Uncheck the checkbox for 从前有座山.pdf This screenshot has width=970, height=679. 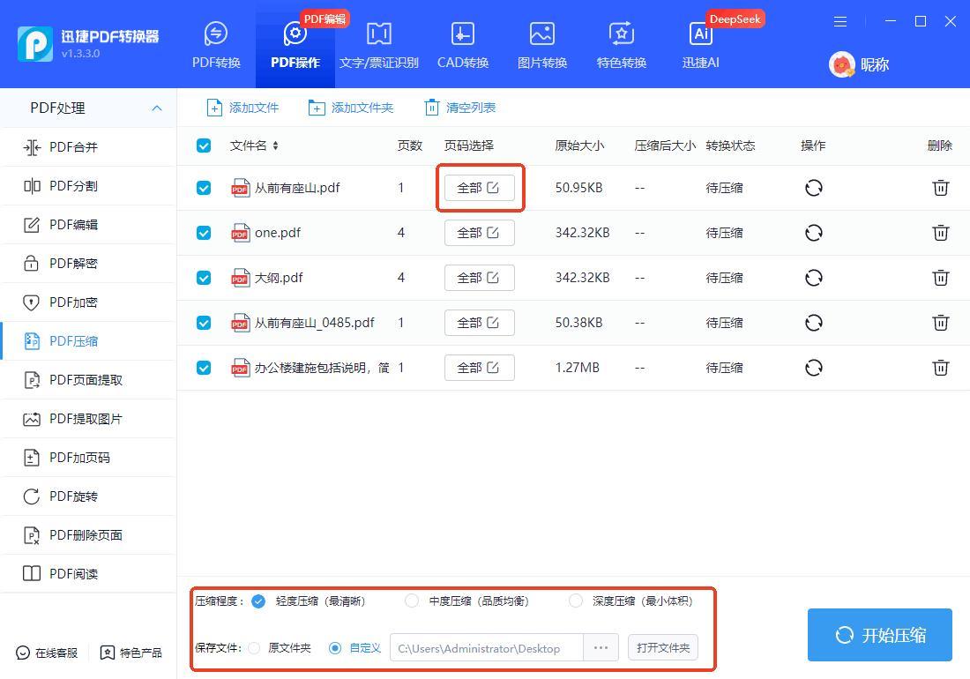click(x=204, y=188)
